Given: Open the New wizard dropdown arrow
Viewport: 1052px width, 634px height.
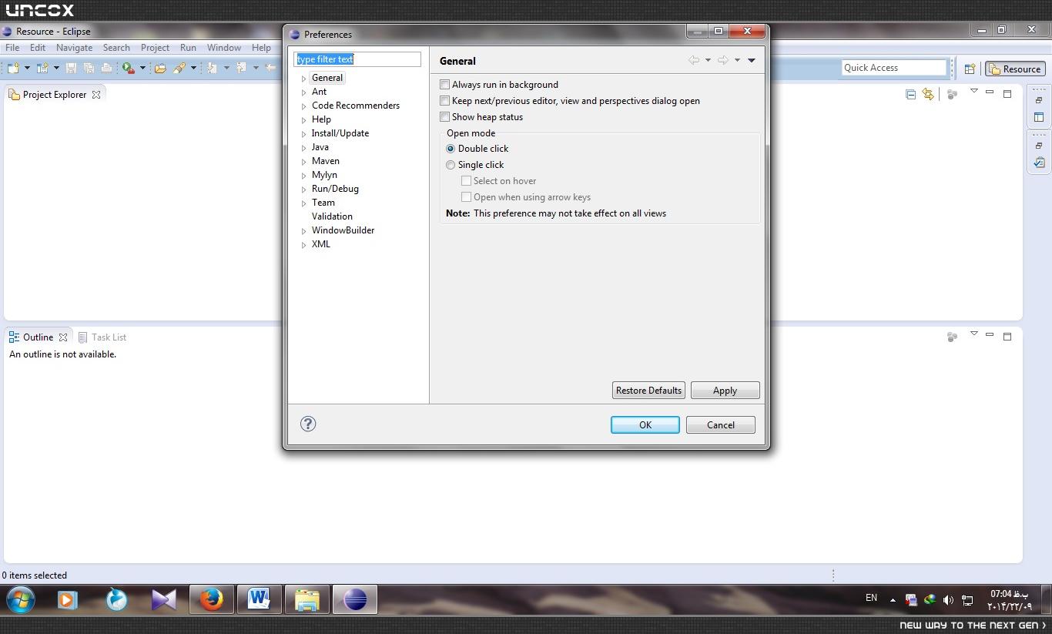Looking at the screenshot, I should point(27,68).
